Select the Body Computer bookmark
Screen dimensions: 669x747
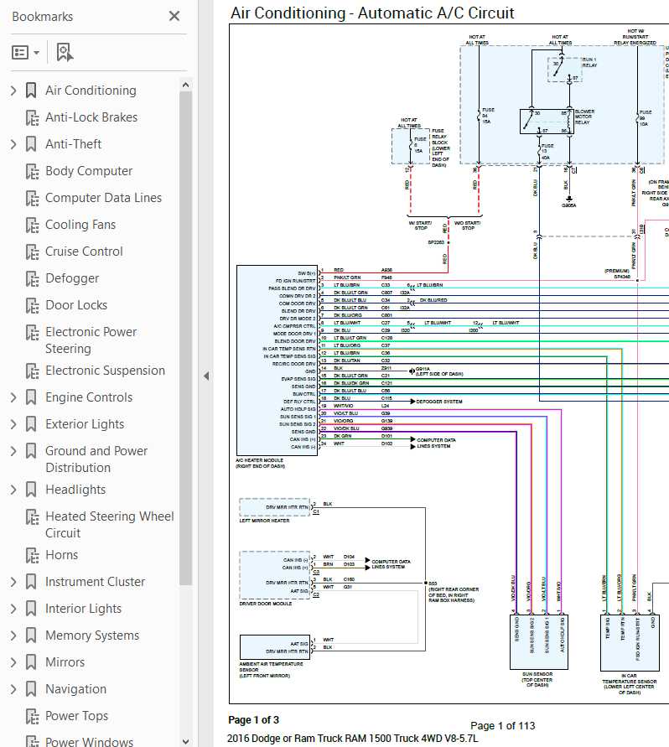pos(89,170)
